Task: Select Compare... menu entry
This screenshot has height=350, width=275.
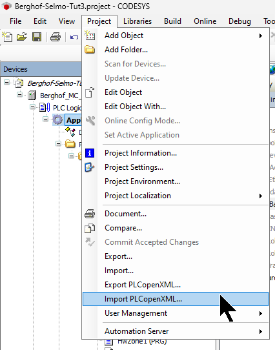Action: [176, 228]
